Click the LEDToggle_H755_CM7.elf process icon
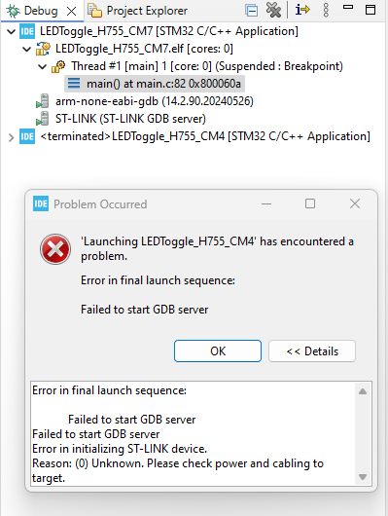The image size is (388, 516). tap(43, 49)
